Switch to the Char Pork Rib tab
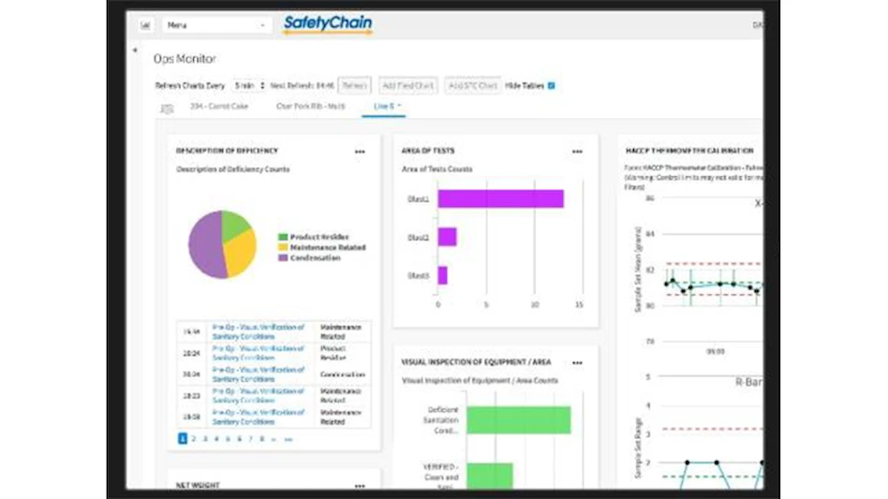This screenshot has height=499, width=888. click(x=310, y=106)
